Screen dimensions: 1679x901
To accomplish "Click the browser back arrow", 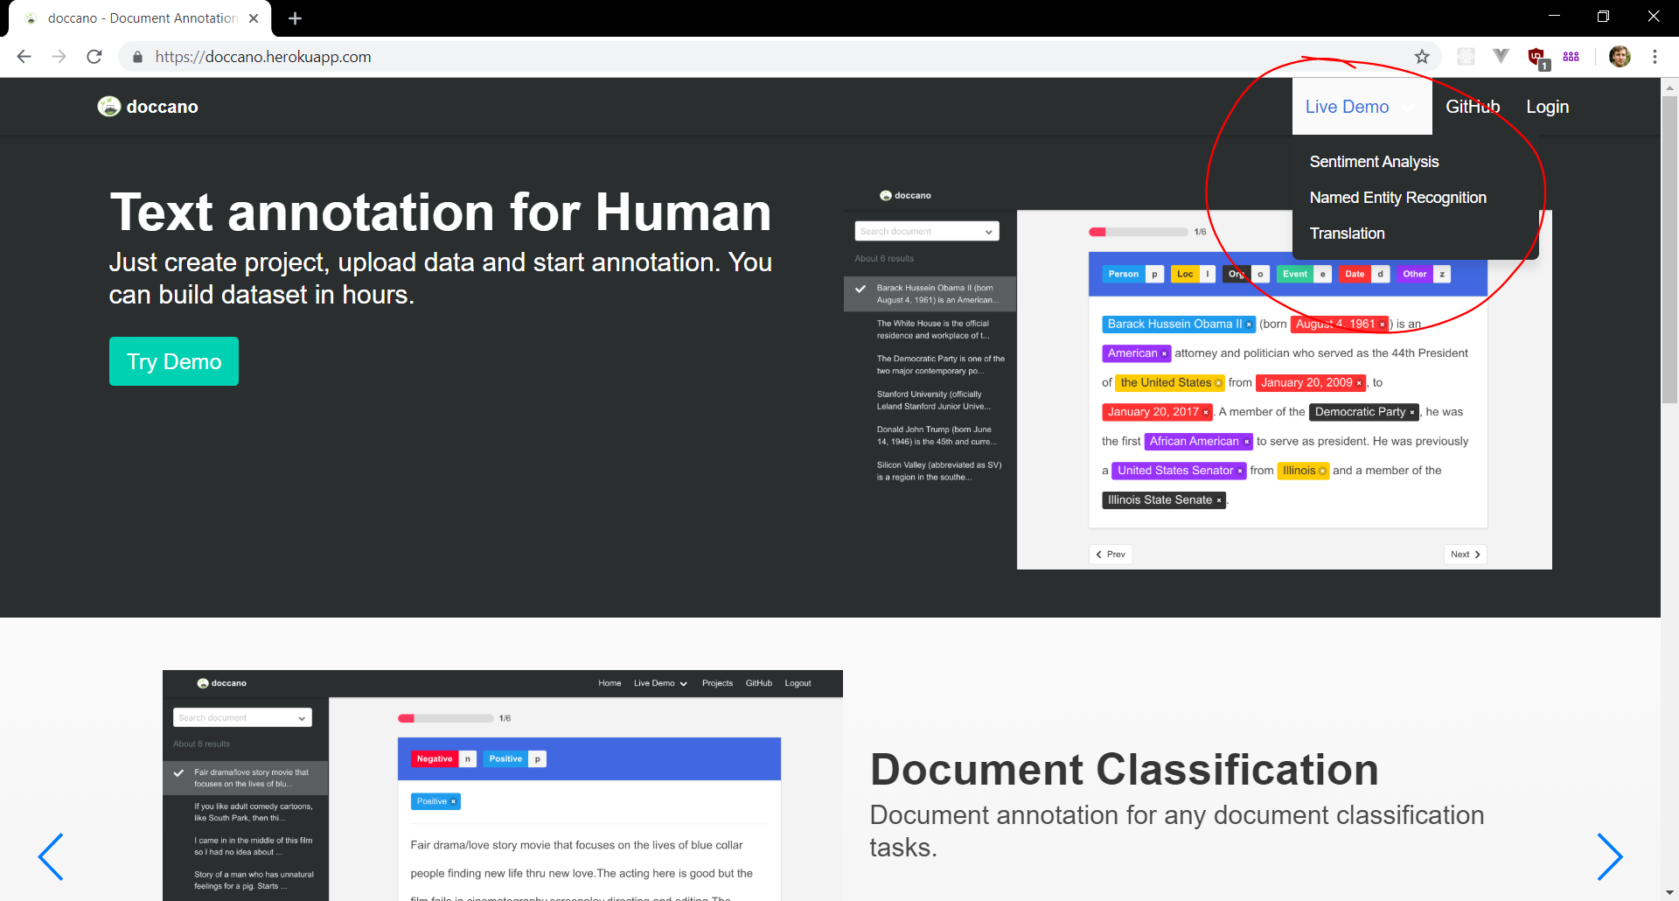I will coord(24,57).
